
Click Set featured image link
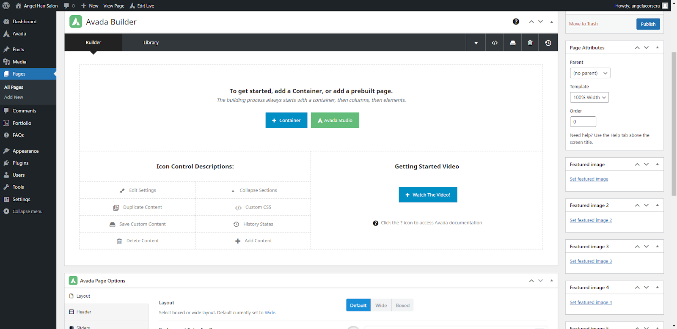589,179
